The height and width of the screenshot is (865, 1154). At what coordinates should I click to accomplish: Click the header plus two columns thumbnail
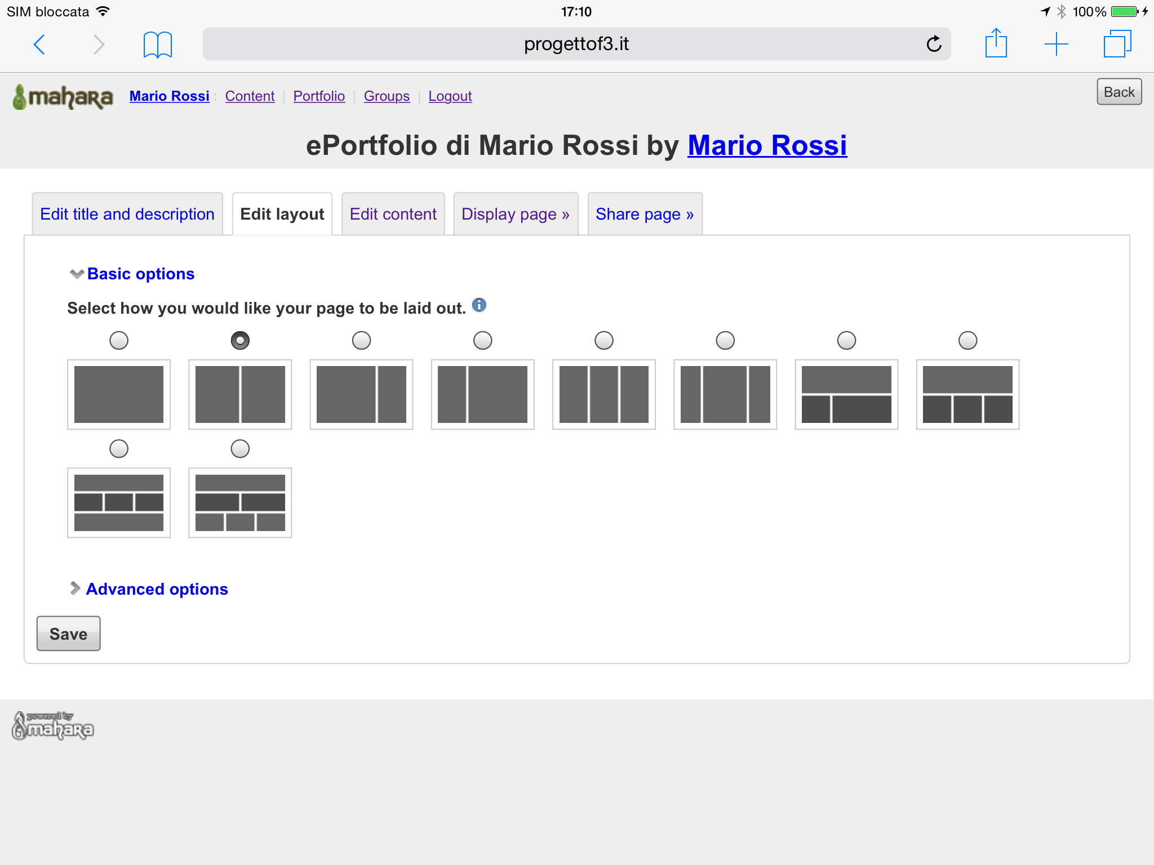[x=846, y=394]
